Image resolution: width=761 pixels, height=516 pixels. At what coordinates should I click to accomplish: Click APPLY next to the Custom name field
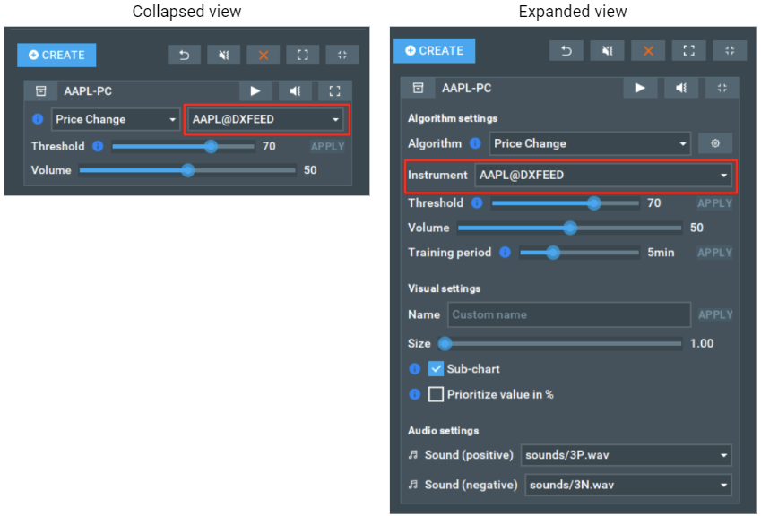tap(715, 314)
